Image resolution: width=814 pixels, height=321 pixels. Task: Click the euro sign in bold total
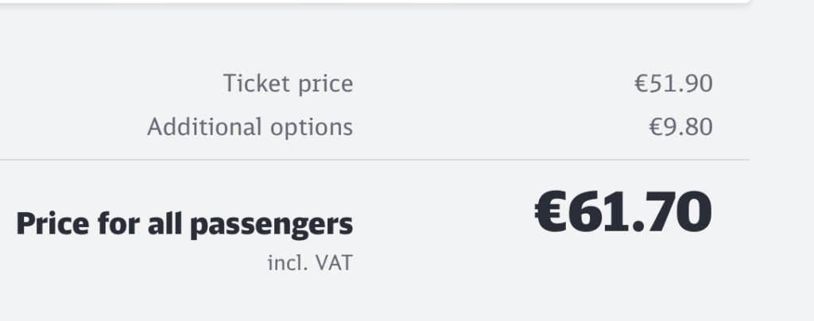click(550, 212)
